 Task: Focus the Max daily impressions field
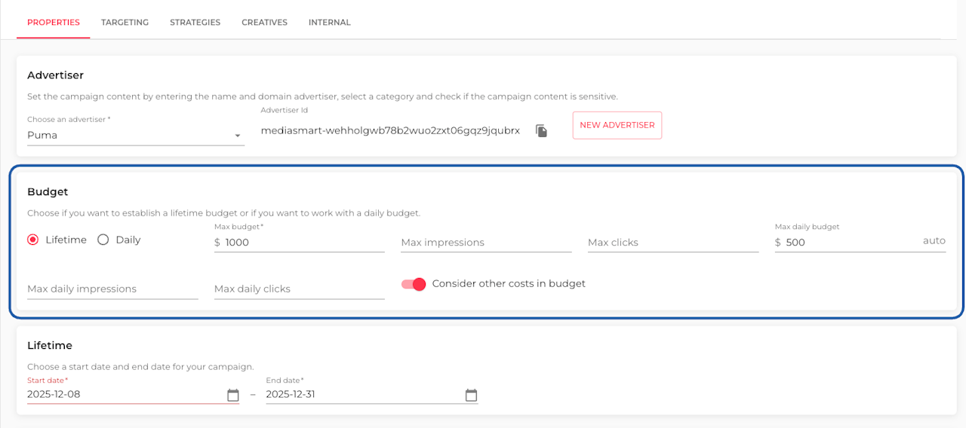click(x=112, y=289)
